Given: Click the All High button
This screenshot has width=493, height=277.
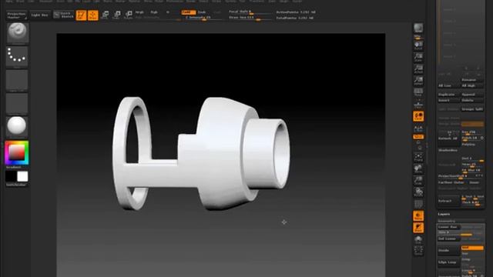Looking at the screenshot, I should [472, 85].
